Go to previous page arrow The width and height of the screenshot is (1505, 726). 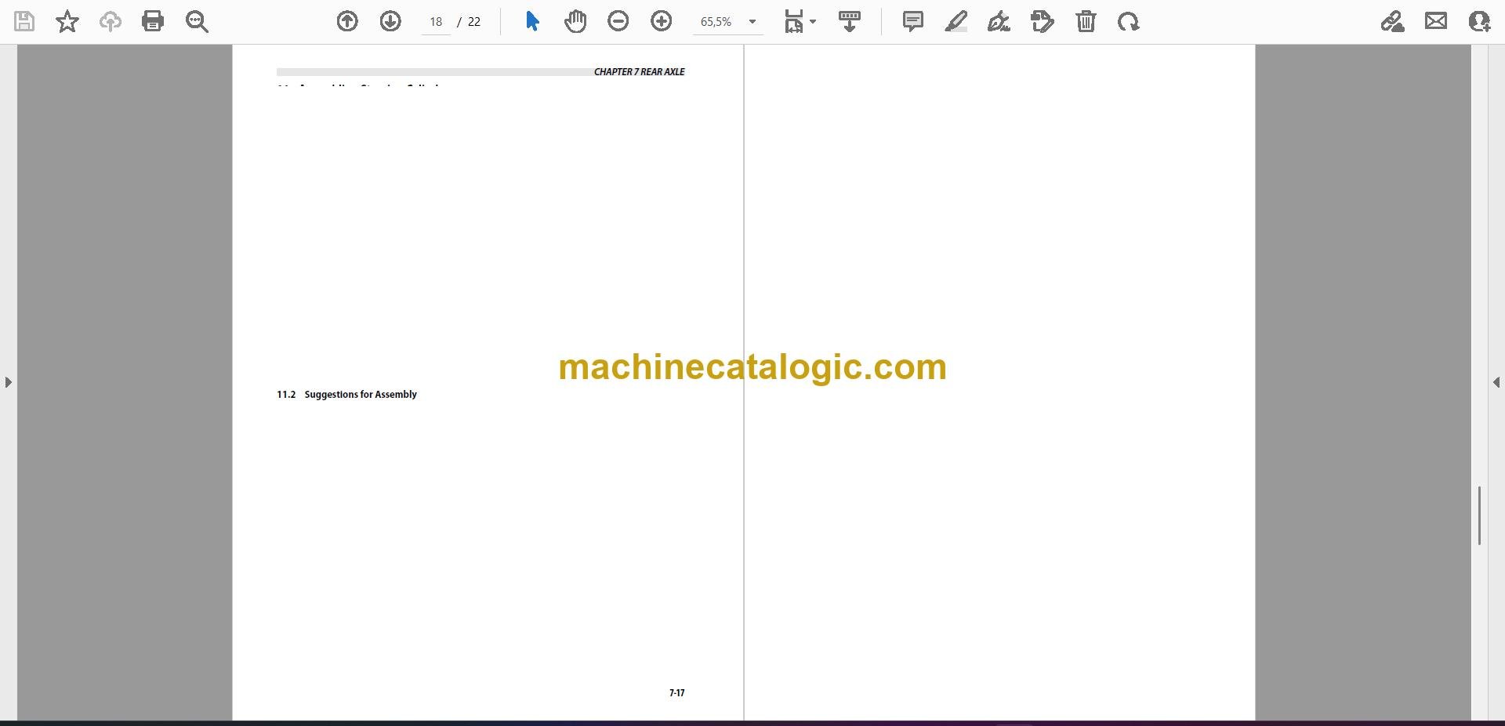(x=347, y=21)
